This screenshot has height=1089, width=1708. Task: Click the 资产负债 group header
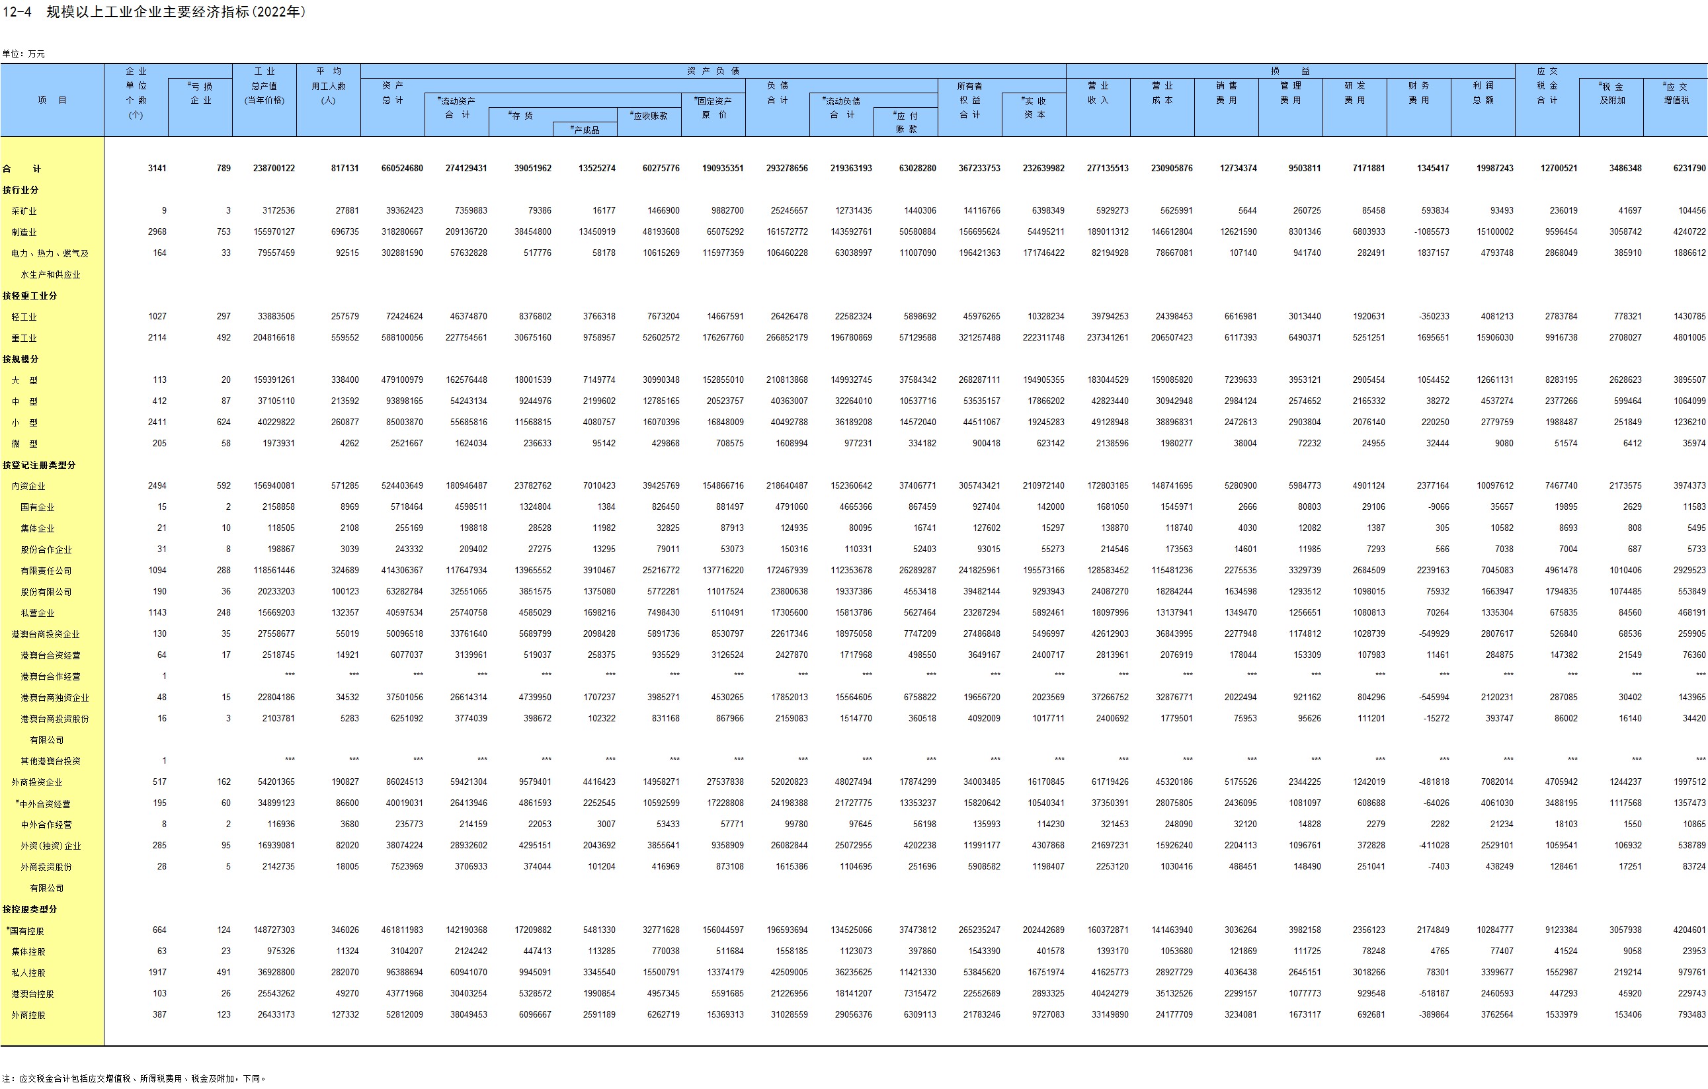(x=713, y=71)
